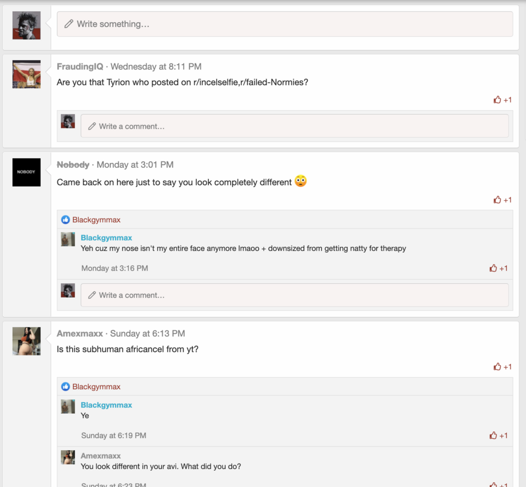Focus the 'Write something…' status field

[285, 24]
